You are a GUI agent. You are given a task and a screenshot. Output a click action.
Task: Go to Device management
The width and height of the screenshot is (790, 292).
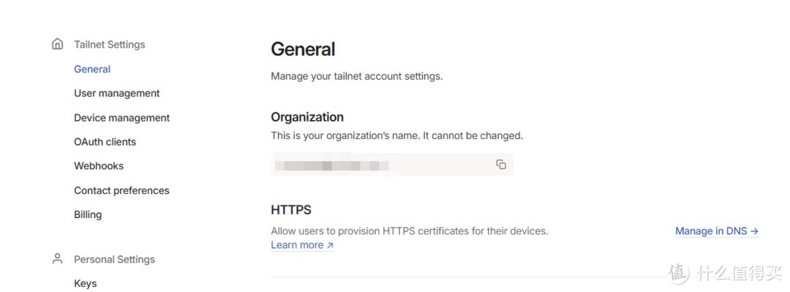122,118
